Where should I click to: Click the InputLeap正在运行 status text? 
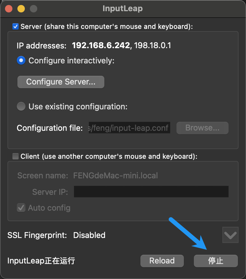tap(41, 261)
